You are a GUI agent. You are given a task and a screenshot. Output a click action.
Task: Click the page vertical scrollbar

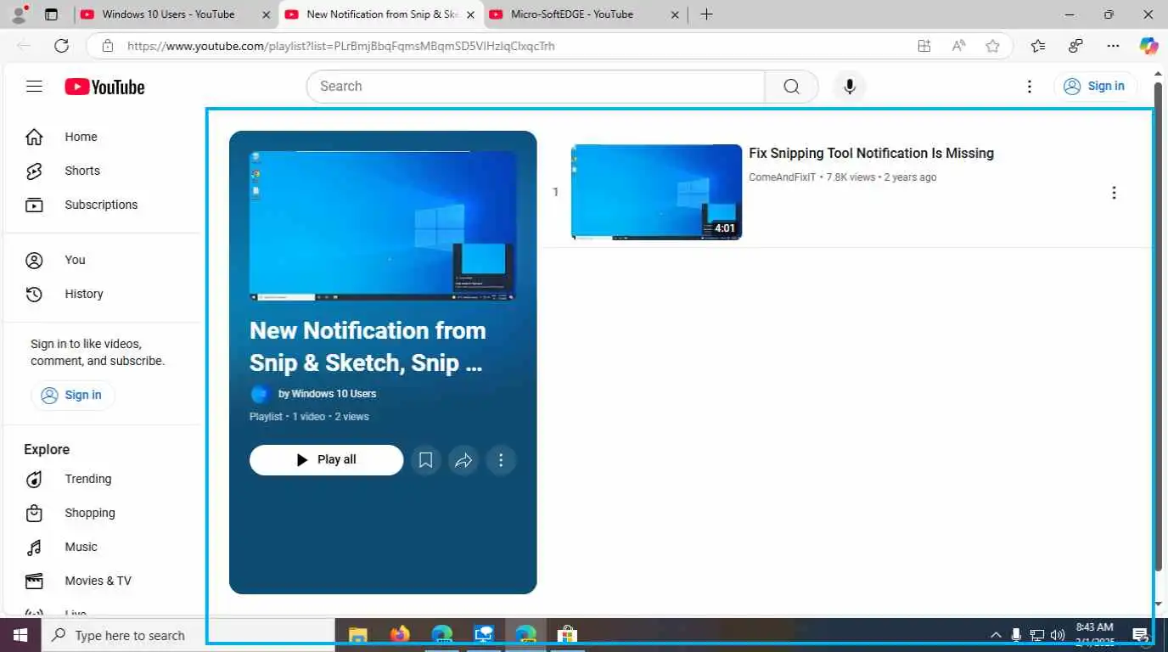pyautogui.click(x=1158, y=327)
